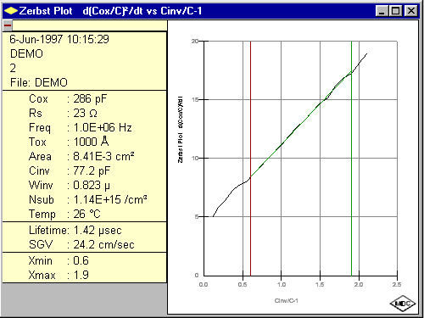The width and height of the screenshot is (424, 318).
Task: Click the yellow diamond window menu icon
Action: pyautogui.click(x=11, y=11)
